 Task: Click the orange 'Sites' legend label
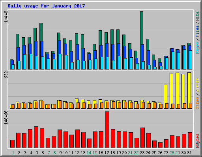coord(197,103)
